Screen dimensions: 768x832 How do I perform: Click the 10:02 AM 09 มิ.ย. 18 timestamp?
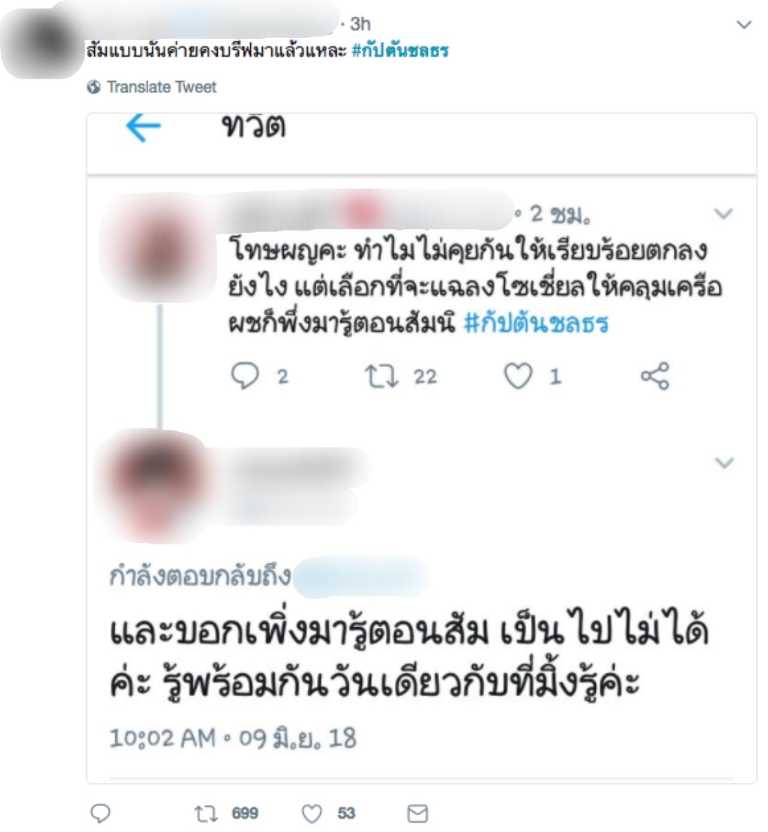click(x=233, y=738)
